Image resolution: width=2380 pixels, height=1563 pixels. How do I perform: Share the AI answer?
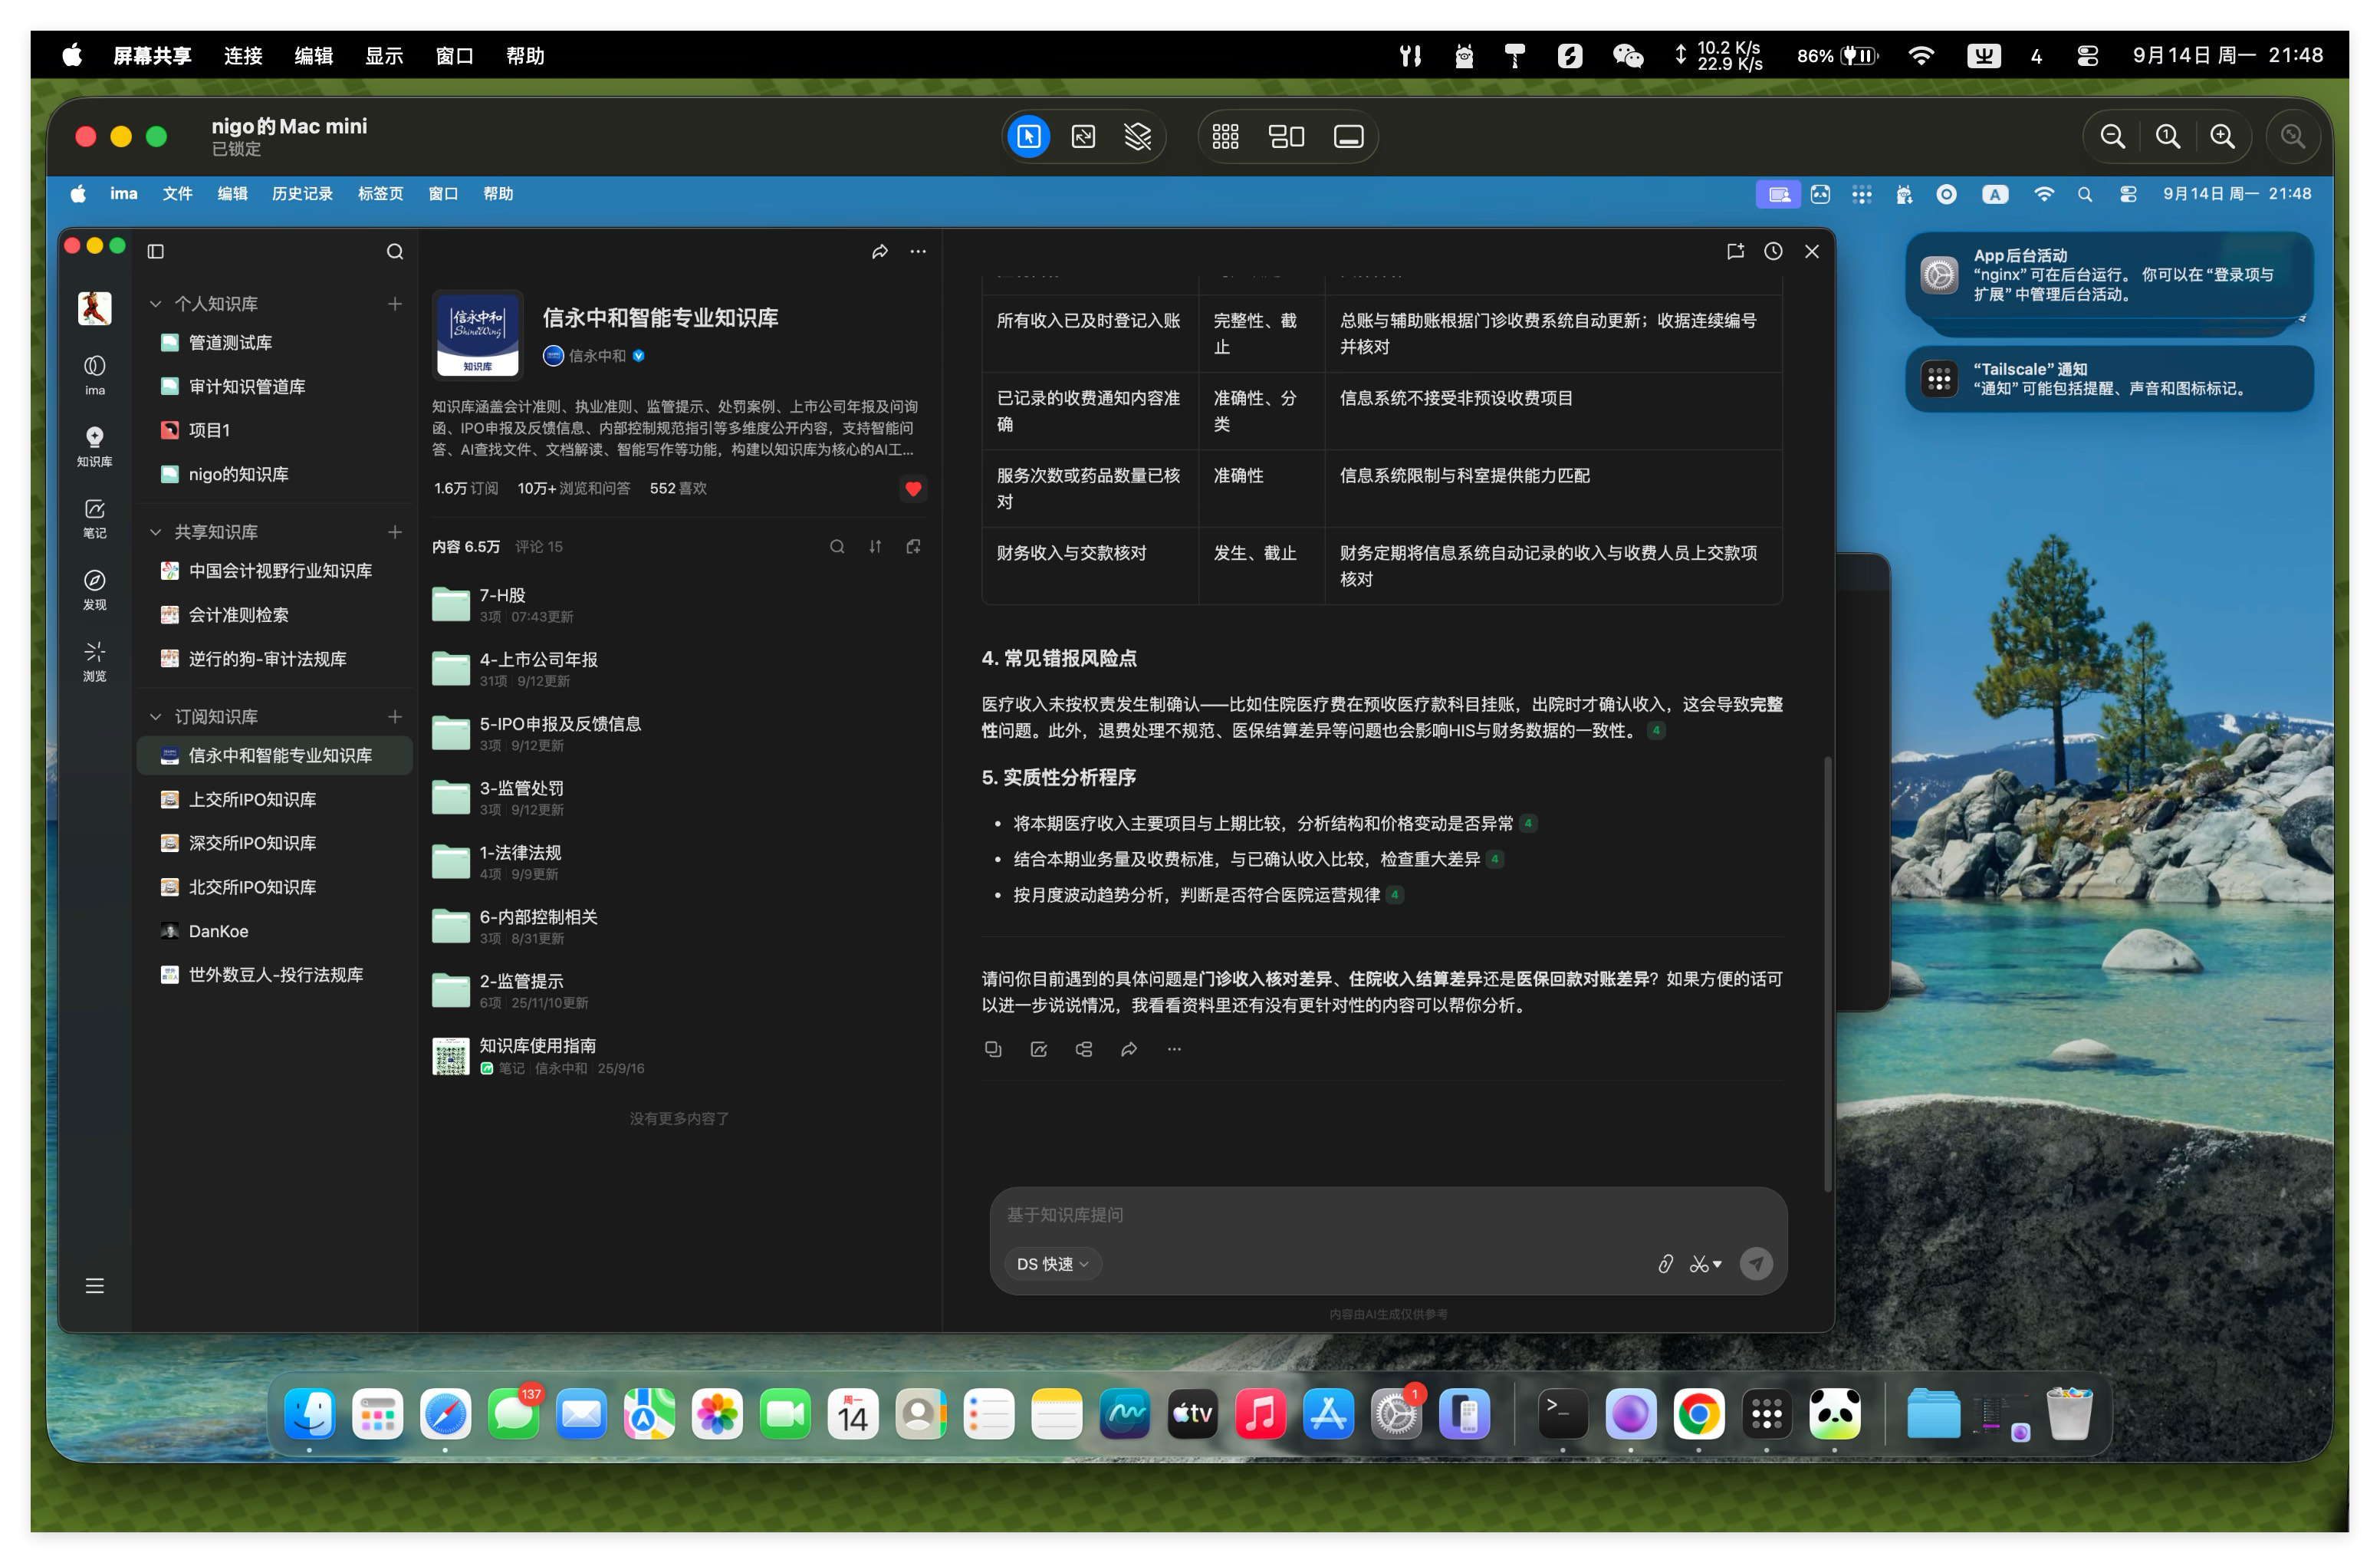[x=1129, y=1049]
